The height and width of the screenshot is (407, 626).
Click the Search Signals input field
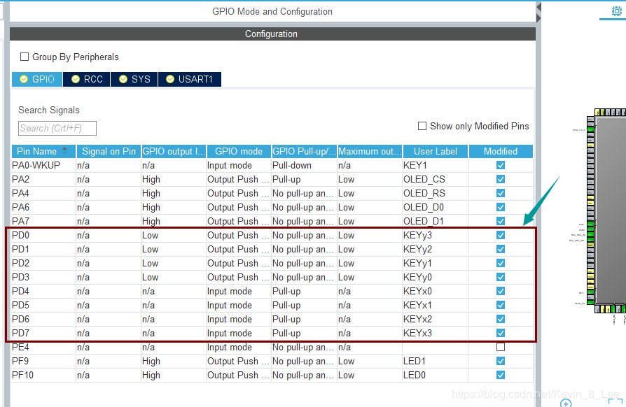point(57,128)
